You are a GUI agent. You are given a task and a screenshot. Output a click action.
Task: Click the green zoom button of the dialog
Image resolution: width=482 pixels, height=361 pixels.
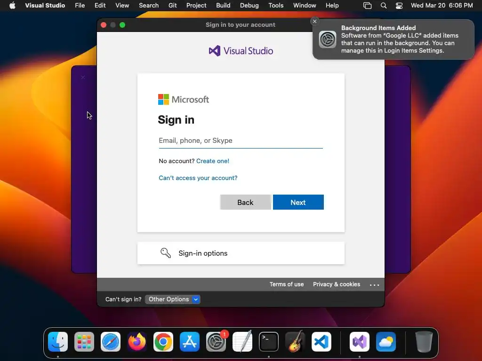122,25
